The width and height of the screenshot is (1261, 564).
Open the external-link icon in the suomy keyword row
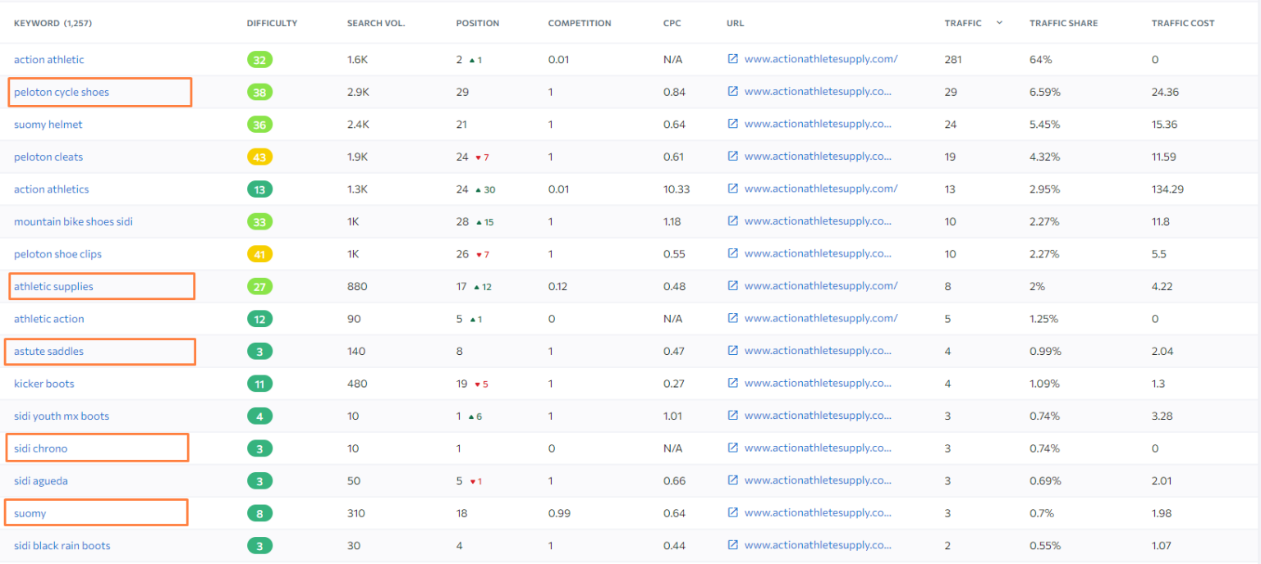tap(733, 512)
